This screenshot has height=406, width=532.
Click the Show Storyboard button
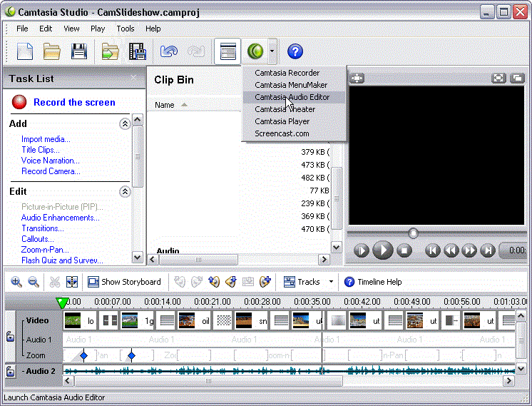click(x=124, y=282)
